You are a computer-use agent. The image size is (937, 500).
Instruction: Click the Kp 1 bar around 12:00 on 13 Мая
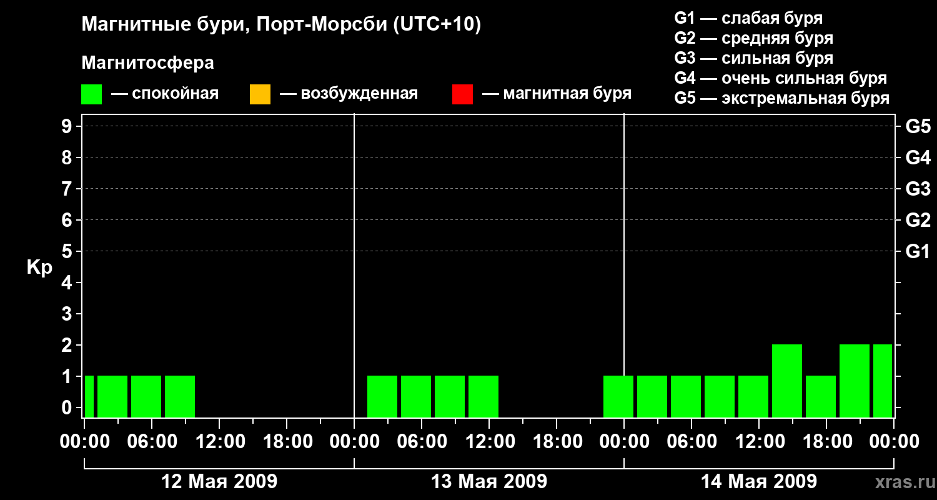pos(483,396)
